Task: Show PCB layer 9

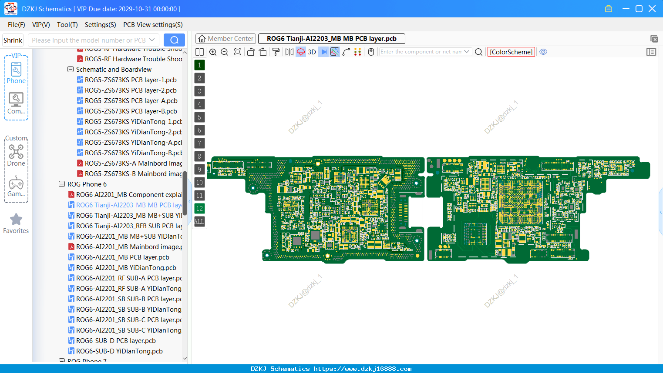Action: point(199,170)
